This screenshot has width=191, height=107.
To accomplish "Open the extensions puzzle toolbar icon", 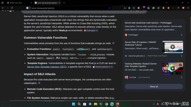I will tap(134, 8).
